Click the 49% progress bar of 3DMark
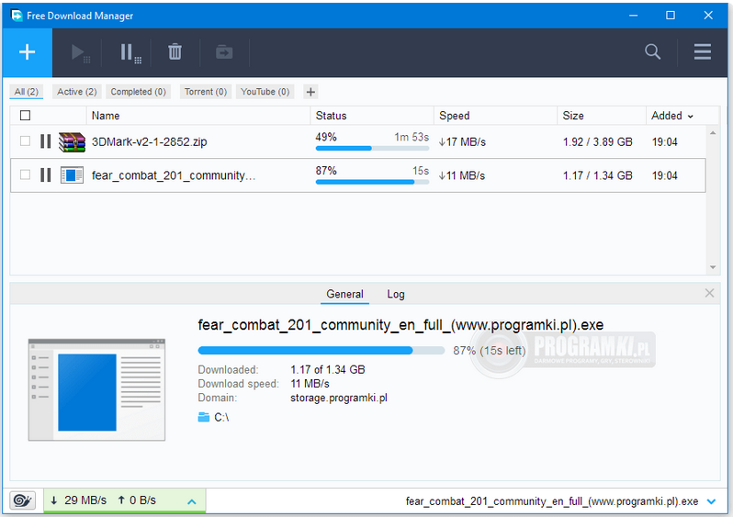Image resolution: width=733 pixels, height=517 pixels. [372, 148]
